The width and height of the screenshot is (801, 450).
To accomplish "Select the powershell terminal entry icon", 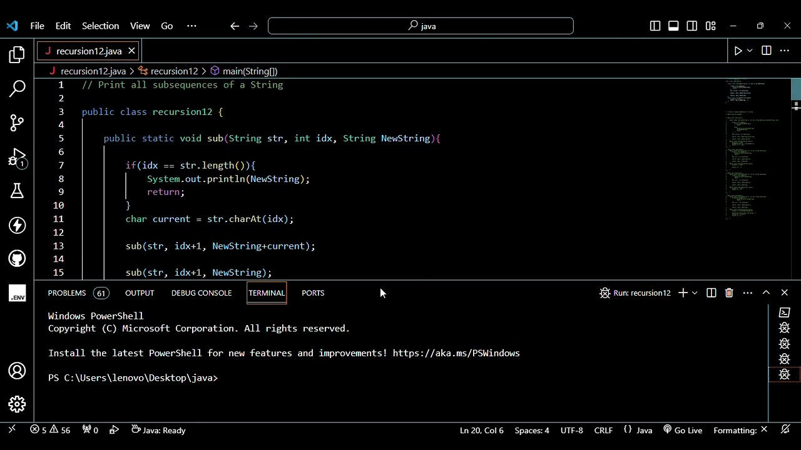I will tap(785, 312).
